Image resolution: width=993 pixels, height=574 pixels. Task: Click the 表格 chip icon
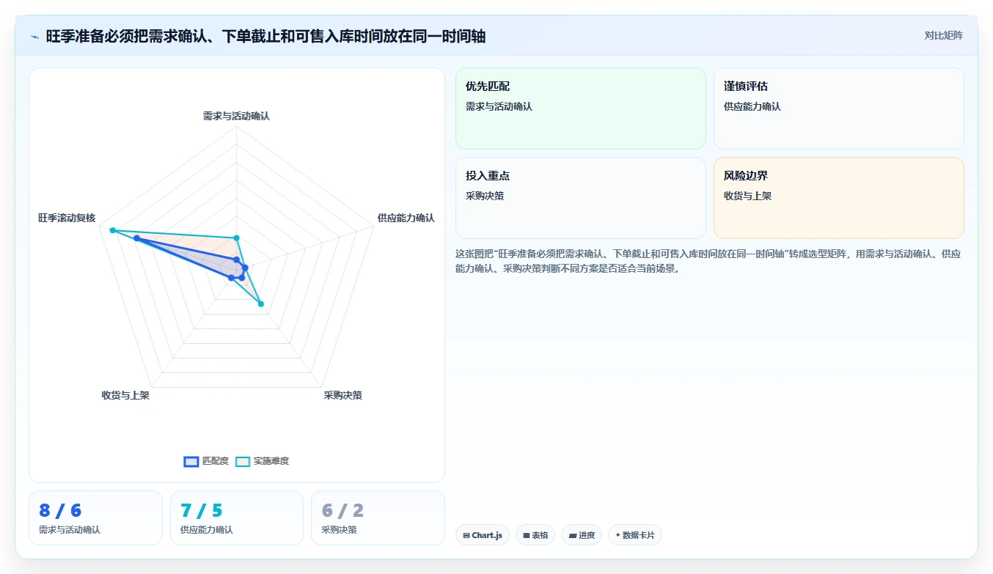pyautogui.click(x=527, y=536)
